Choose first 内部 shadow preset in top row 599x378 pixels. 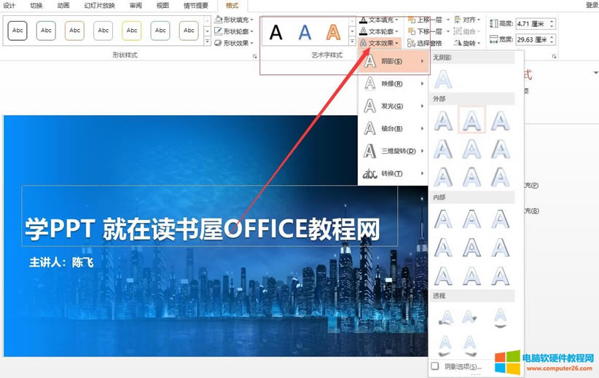coord(443,219)
